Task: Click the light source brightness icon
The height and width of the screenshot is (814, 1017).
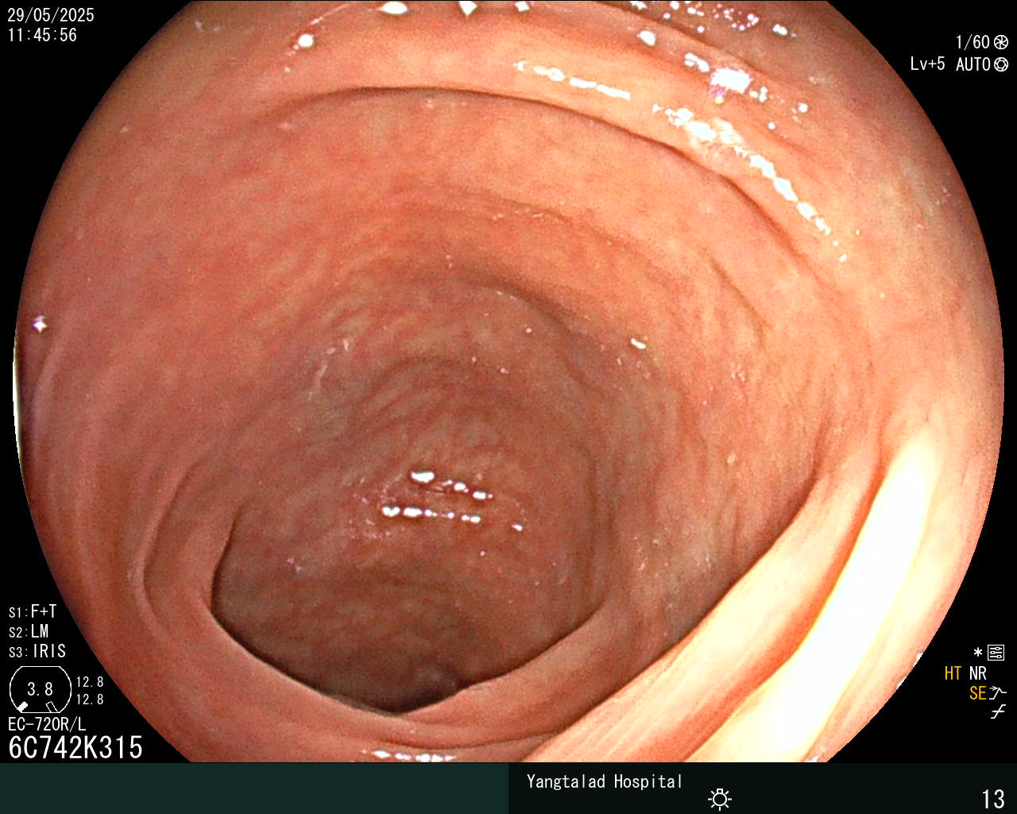Action: (x=720, y=799)
